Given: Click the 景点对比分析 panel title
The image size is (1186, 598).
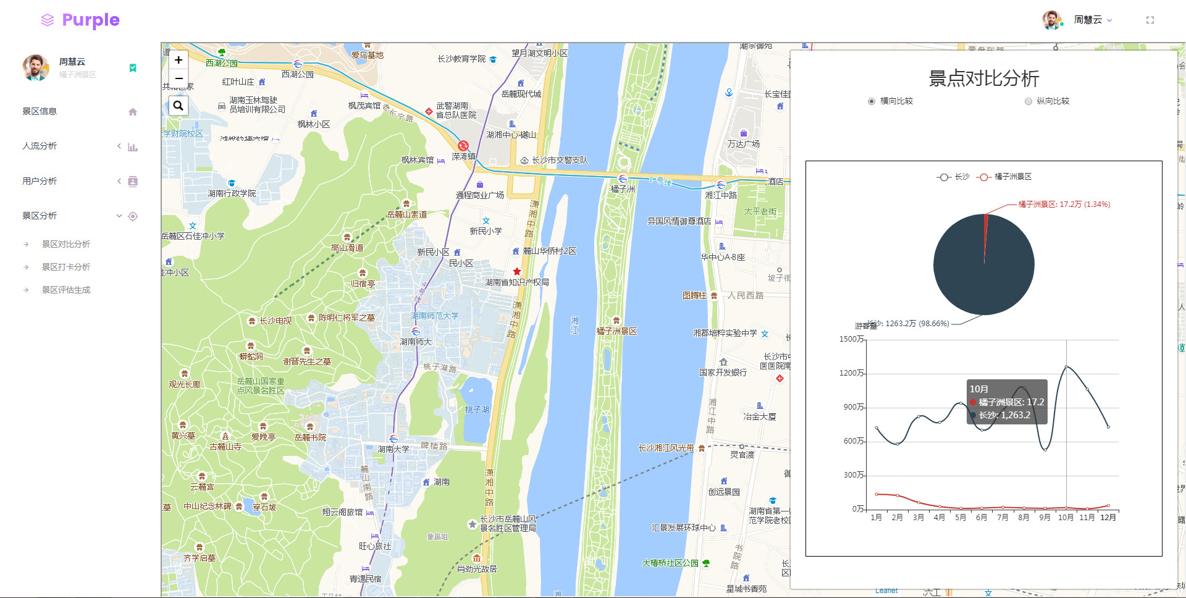Looking at the screenshot, I should [984, 78].
